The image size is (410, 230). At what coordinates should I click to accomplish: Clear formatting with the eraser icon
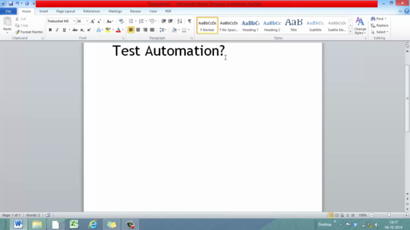(x=121, y=21)
